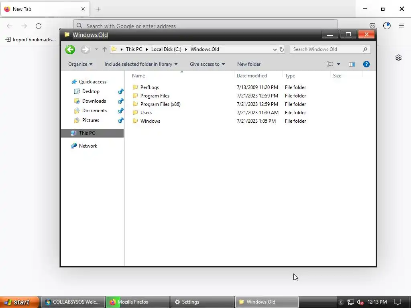Click This PC breadcrumb in address bar

pos(134,49)
